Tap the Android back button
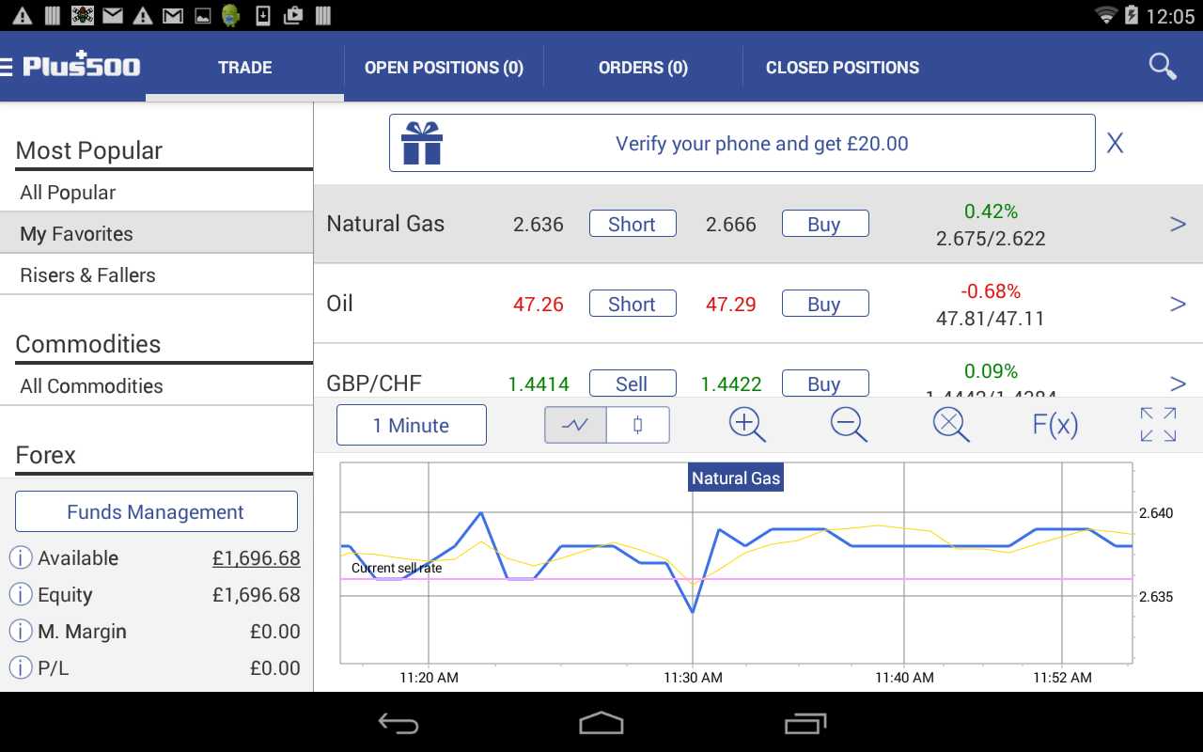1203x752 pixels. (398, 723)
